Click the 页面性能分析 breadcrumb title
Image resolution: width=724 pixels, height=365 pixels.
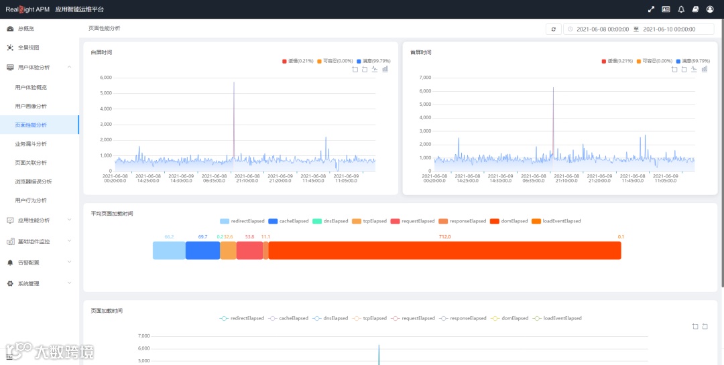pyautogui.click(x=105, y=29)
